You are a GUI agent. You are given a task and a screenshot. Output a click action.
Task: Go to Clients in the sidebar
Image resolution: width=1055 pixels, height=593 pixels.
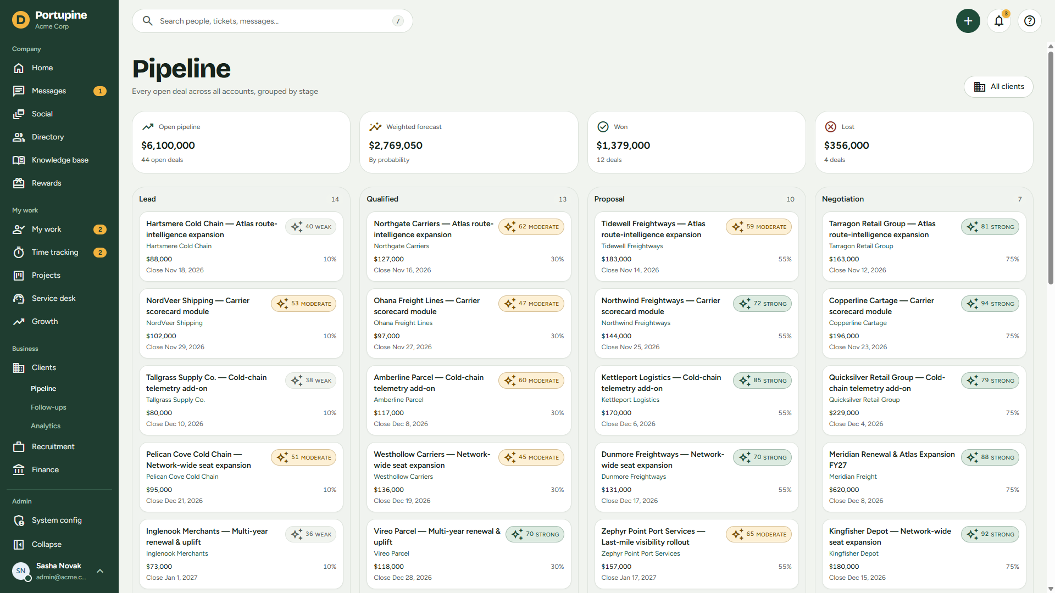tap(59, 368)
